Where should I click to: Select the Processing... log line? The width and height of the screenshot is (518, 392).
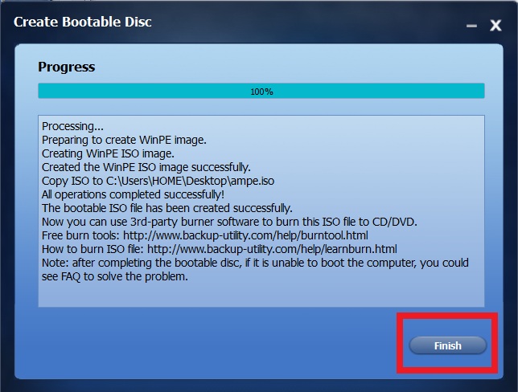point(72,126)
